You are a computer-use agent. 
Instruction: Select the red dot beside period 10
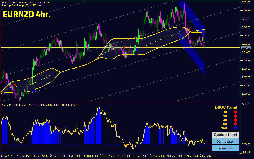pos(236,112)
